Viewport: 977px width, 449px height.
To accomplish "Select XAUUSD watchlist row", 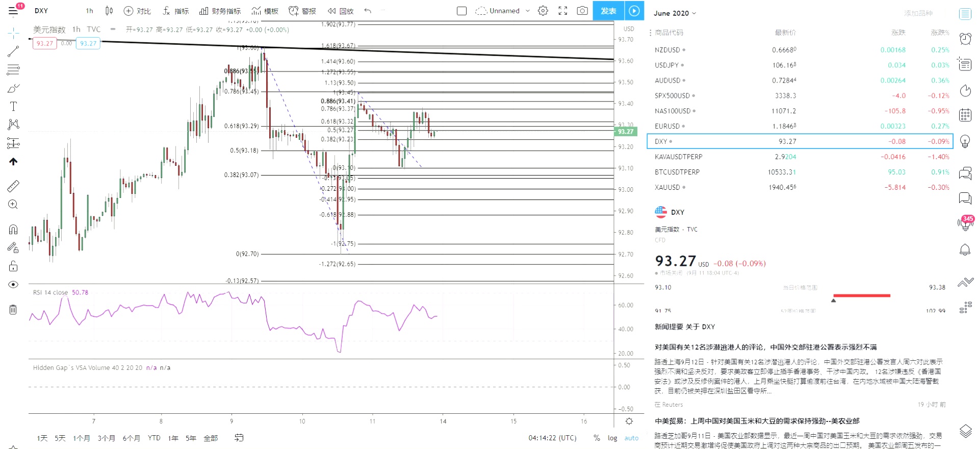I will click(800, 187).
